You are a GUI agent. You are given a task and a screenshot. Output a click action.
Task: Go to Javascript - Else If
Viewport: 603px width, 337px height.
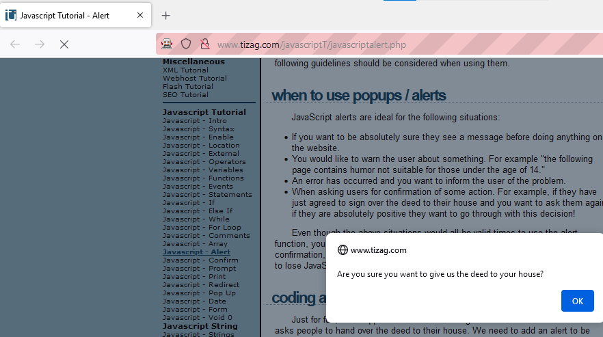(198, 211)
